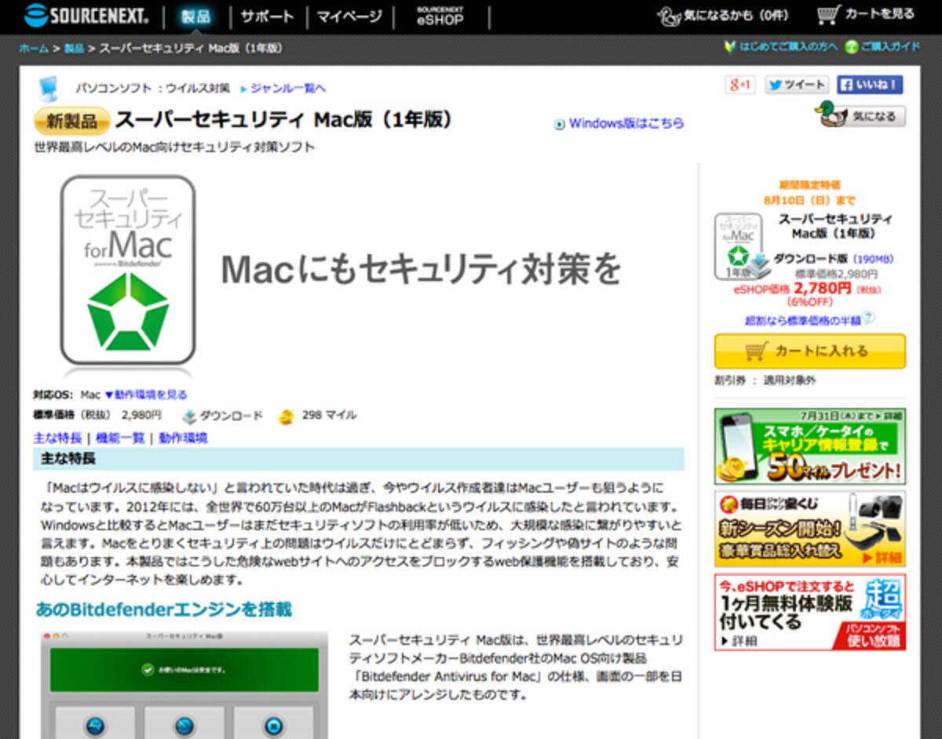Screen dimensions: 942x739
Task: Expand the 動作環境を見る disclosure link
Action: click(x=146, y=395)
